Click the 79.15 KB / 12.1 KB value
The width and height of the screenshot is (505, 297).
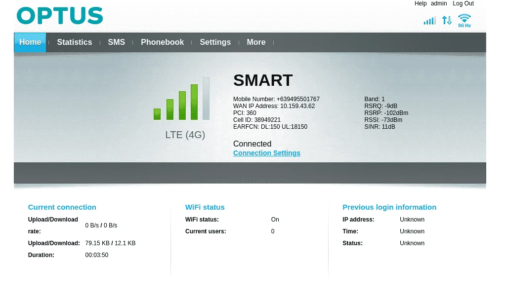(110, 243)
